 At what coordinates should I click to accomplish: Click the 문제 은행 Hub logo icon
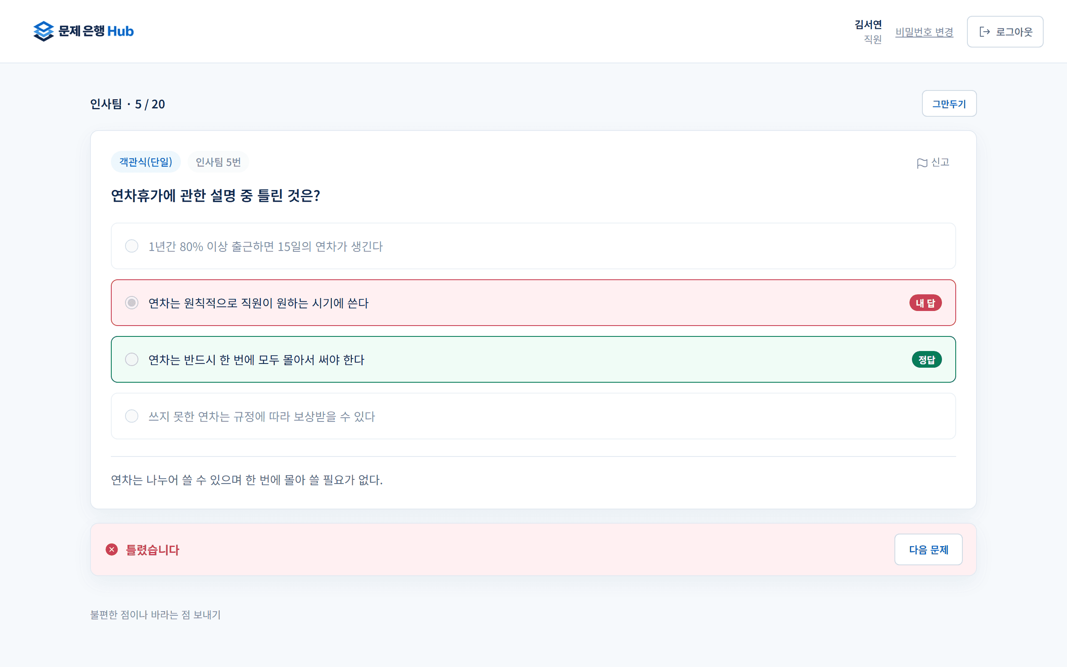[x=43, y=31]
